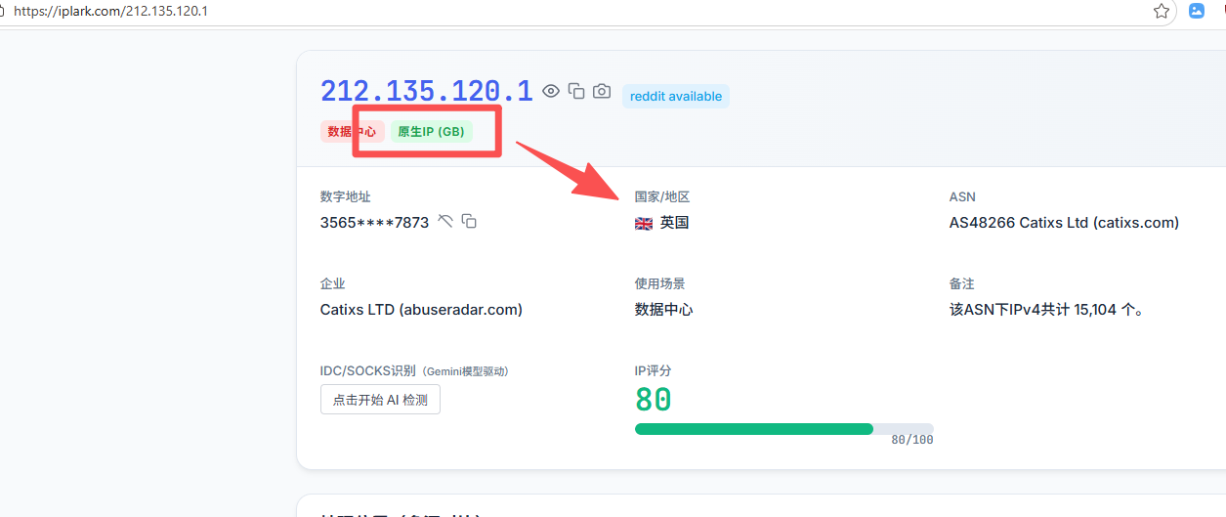Focus the browser URL address bar
Screen dimensions: 1226x517
click(488, 12)
